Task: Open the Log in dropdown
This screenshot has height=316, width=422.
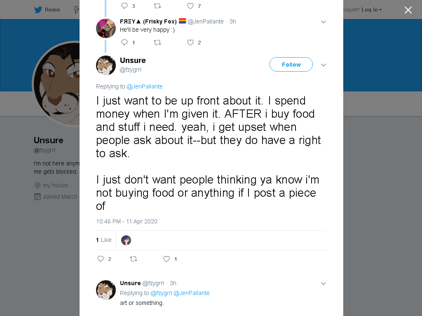Action: pos(372,10)
